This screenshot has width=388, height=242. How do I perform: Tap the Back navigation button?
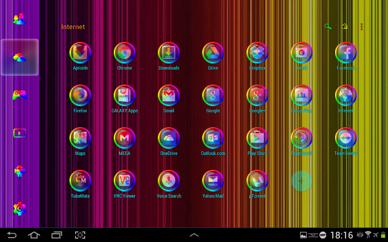tap(11, 235)
